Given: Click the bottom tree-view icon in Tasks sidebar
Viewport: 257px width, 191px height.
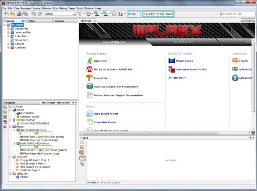Looking at the screenshot, I should tap(82, 164).
